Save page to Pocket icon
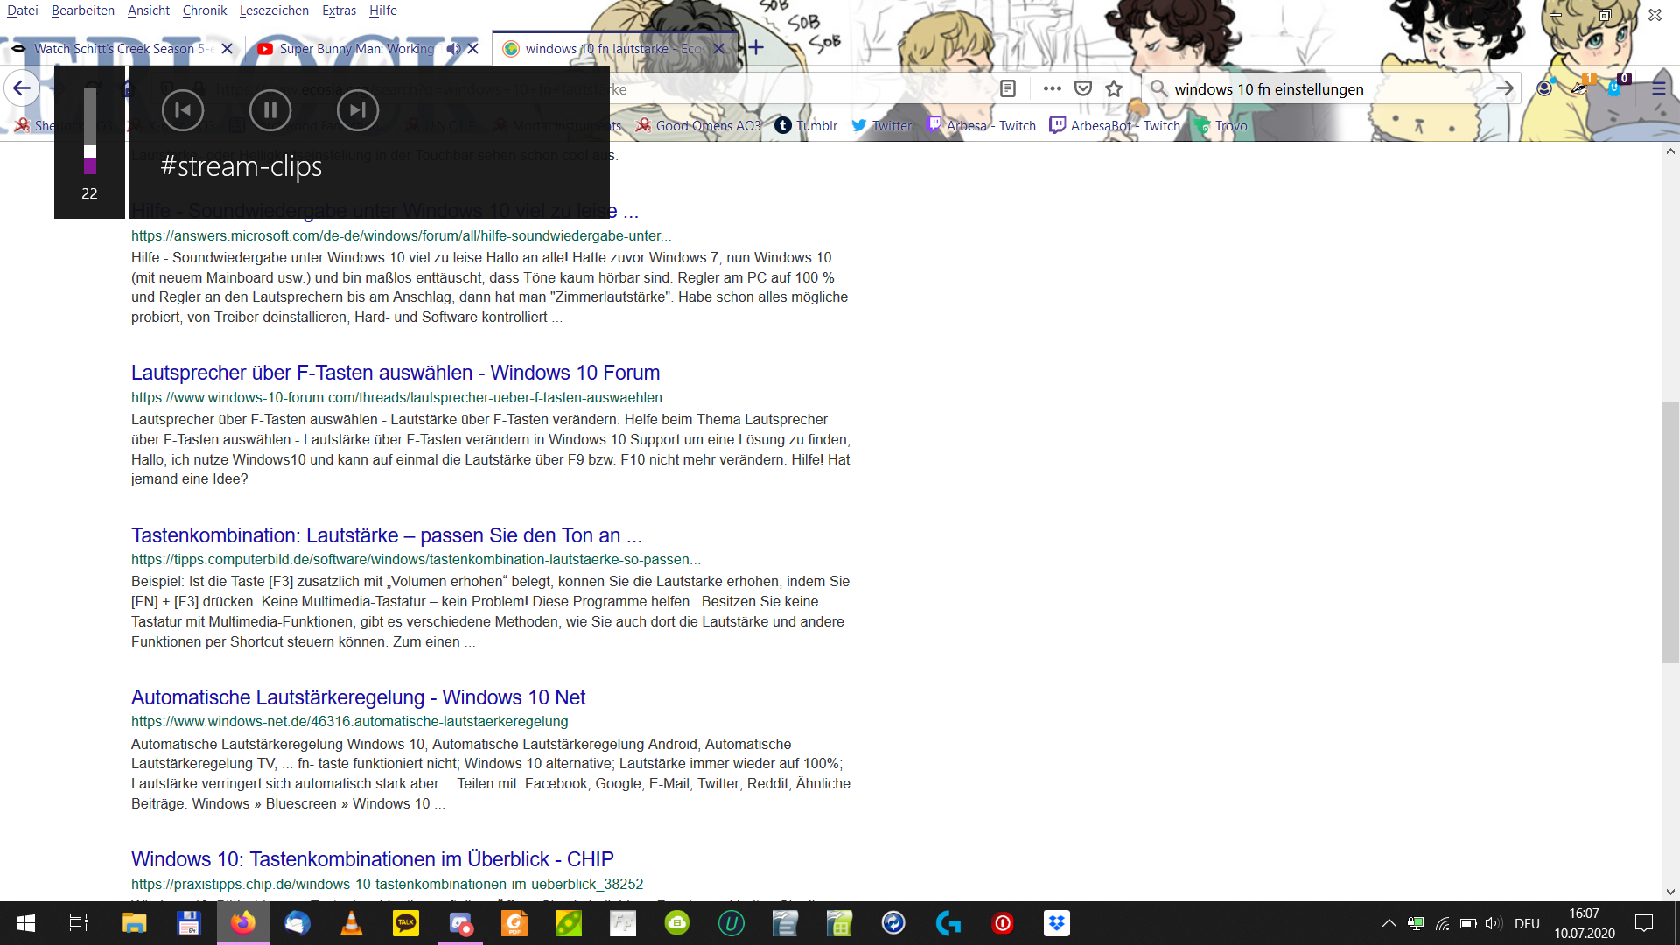The image size is (1680, 945). click(x=1083, y=88)
